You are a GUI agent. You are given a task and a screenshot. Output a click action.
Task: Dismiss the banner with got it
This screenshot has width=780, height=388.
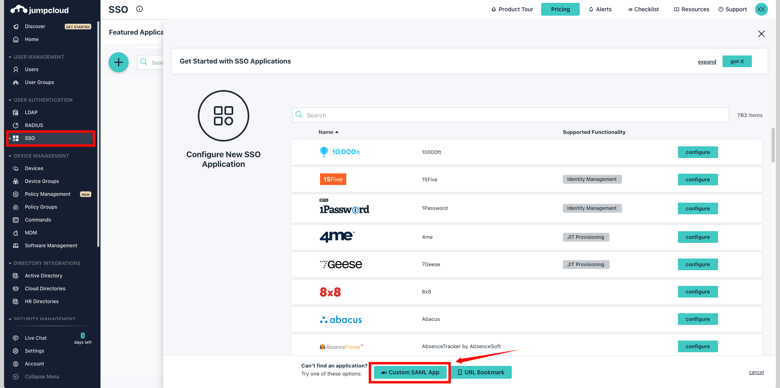pos(737,62)
